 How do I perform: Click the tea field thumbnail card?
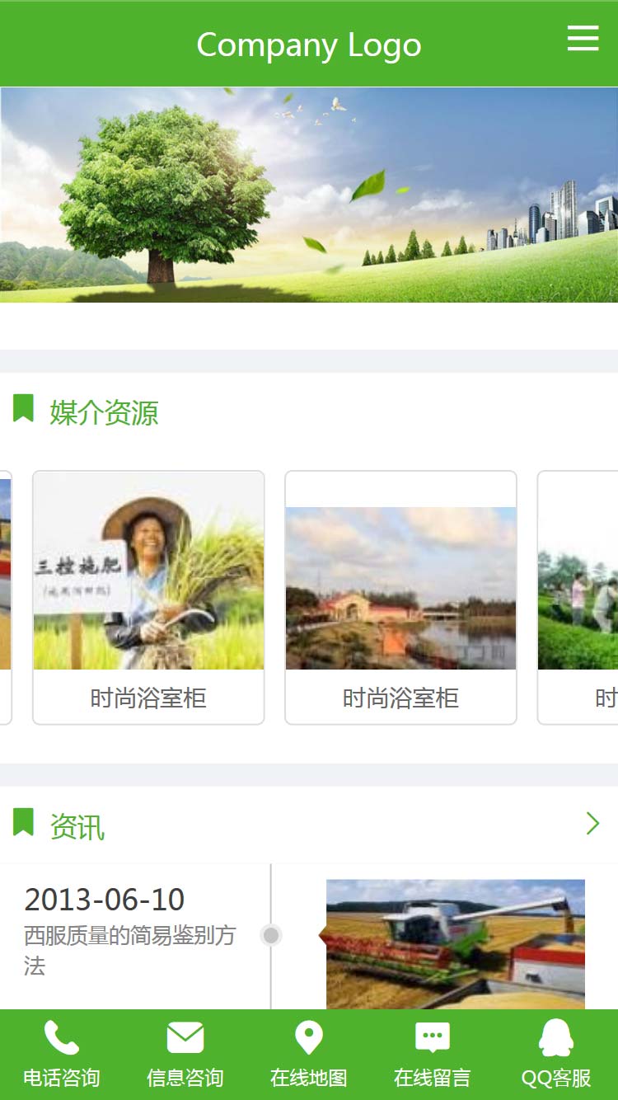(578, 598)
